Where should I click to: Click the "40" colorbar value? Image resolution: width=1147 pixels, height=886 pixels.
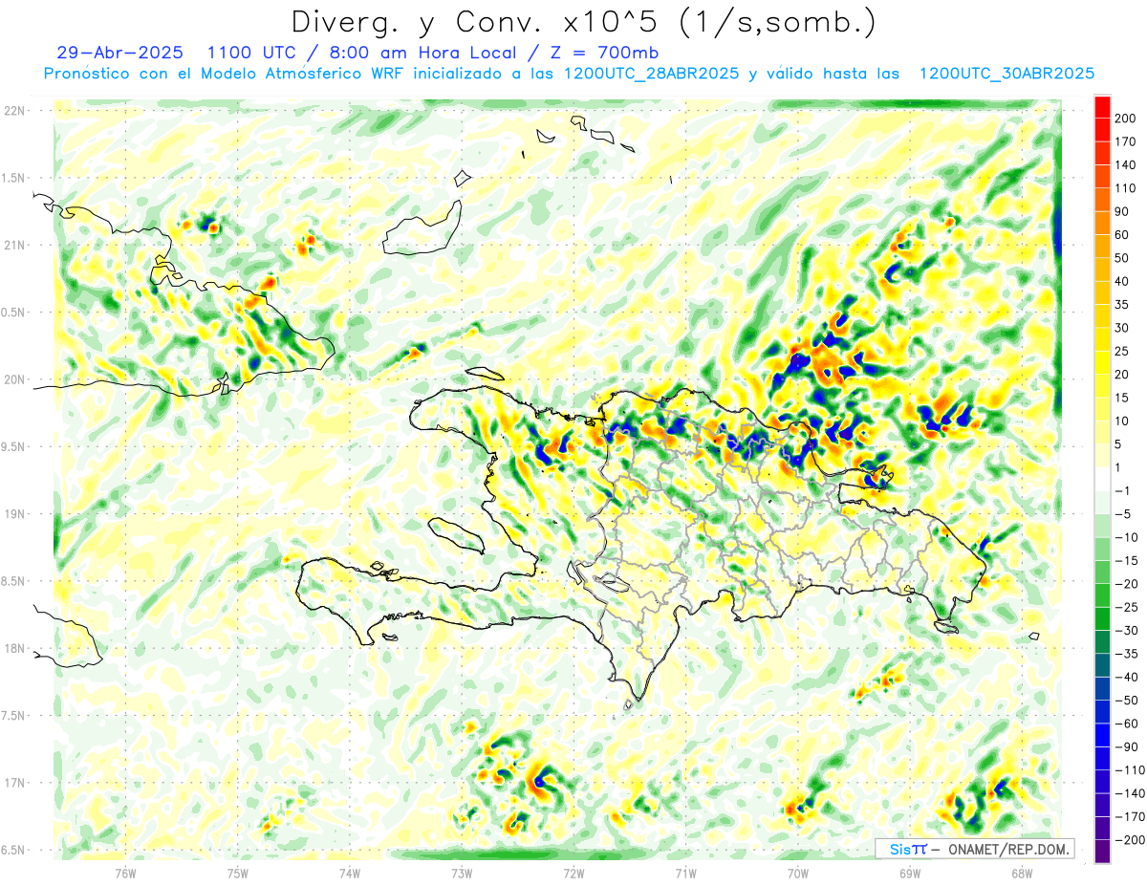[x=1123, y=281]
